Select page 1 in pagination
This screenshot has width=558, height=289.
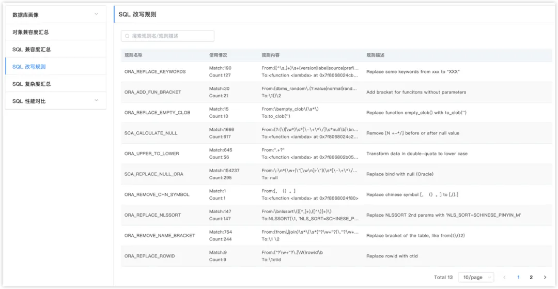(518, 277)
